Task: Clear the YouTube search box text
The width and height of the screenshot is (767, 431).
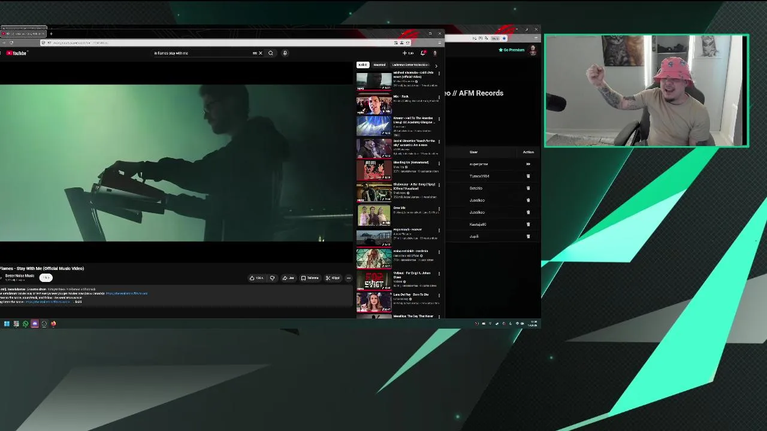Action: (260, 53)
